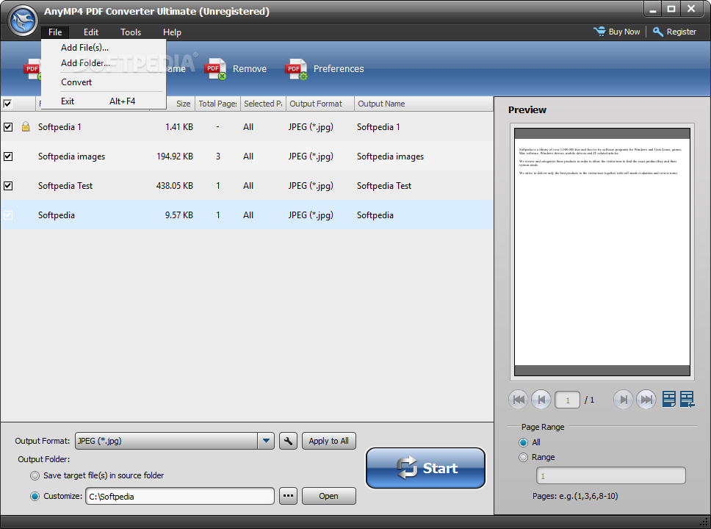711x529 pixels.
Task: Click the window resize grip in status bar
Action: coord(704,522)
